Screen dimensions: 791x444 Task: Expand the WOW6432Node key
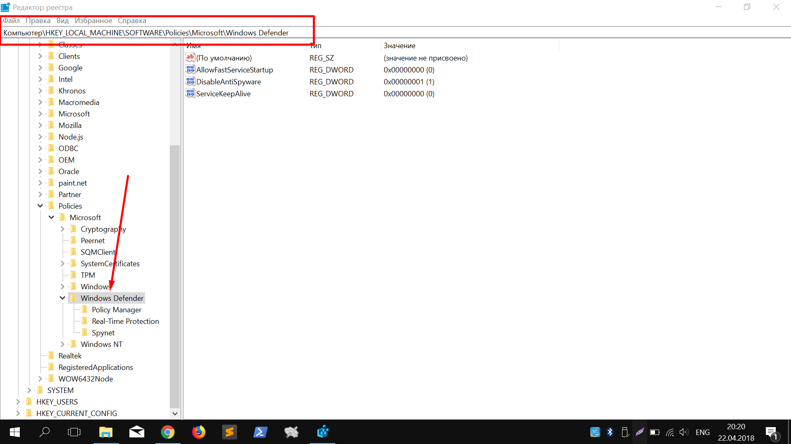(40, 379)
